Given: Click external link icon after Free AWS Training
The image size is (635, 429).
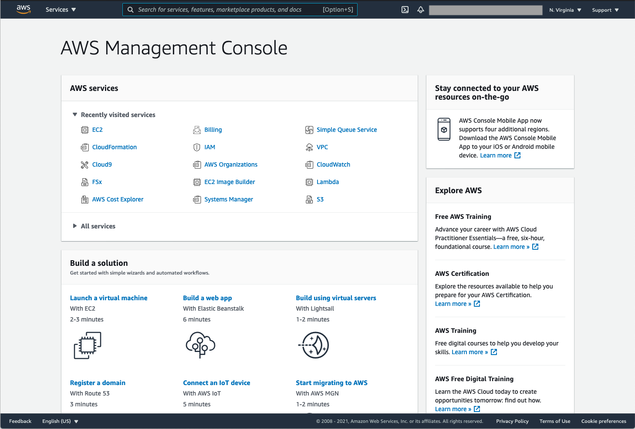Looking at the screenshot, I should point(535,247).
